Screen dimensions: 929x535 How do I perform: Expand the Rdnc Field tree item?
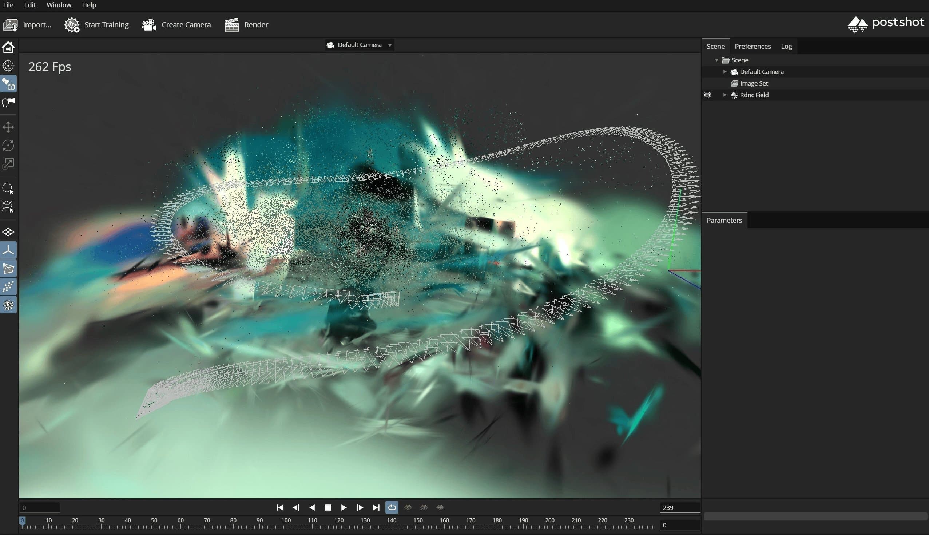point(725,95)
